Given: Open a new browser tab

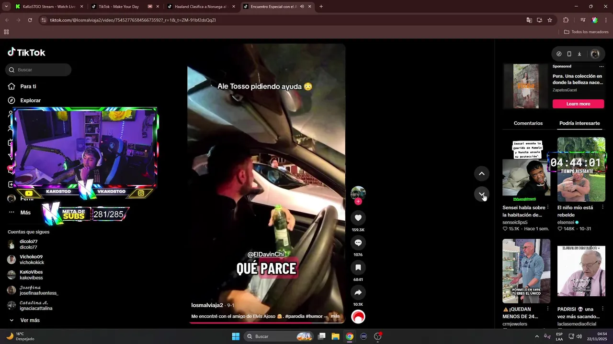Looking at the screenshot, I should (321, 7).
